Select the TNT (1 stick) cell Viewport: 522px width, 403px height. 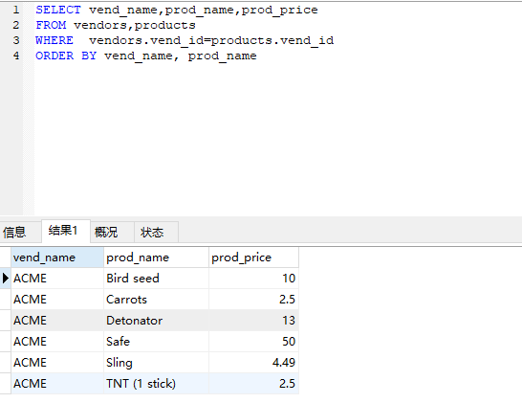pyautogui.click(x=156, y=383)
